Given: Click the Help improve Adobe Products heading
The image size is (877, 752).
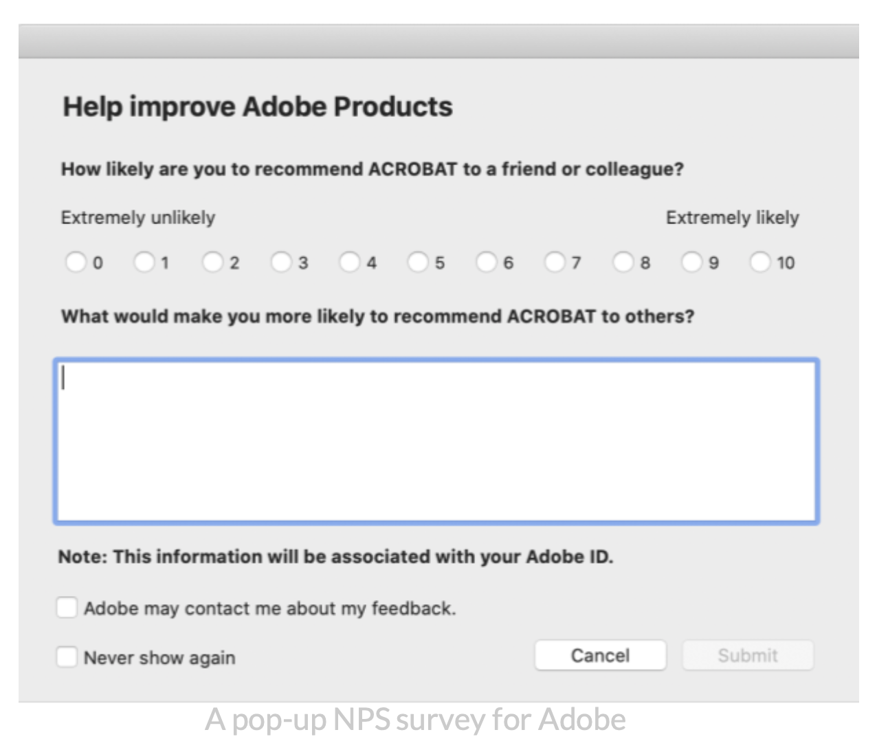Looking at the screenshot, I should click(258, 107).
